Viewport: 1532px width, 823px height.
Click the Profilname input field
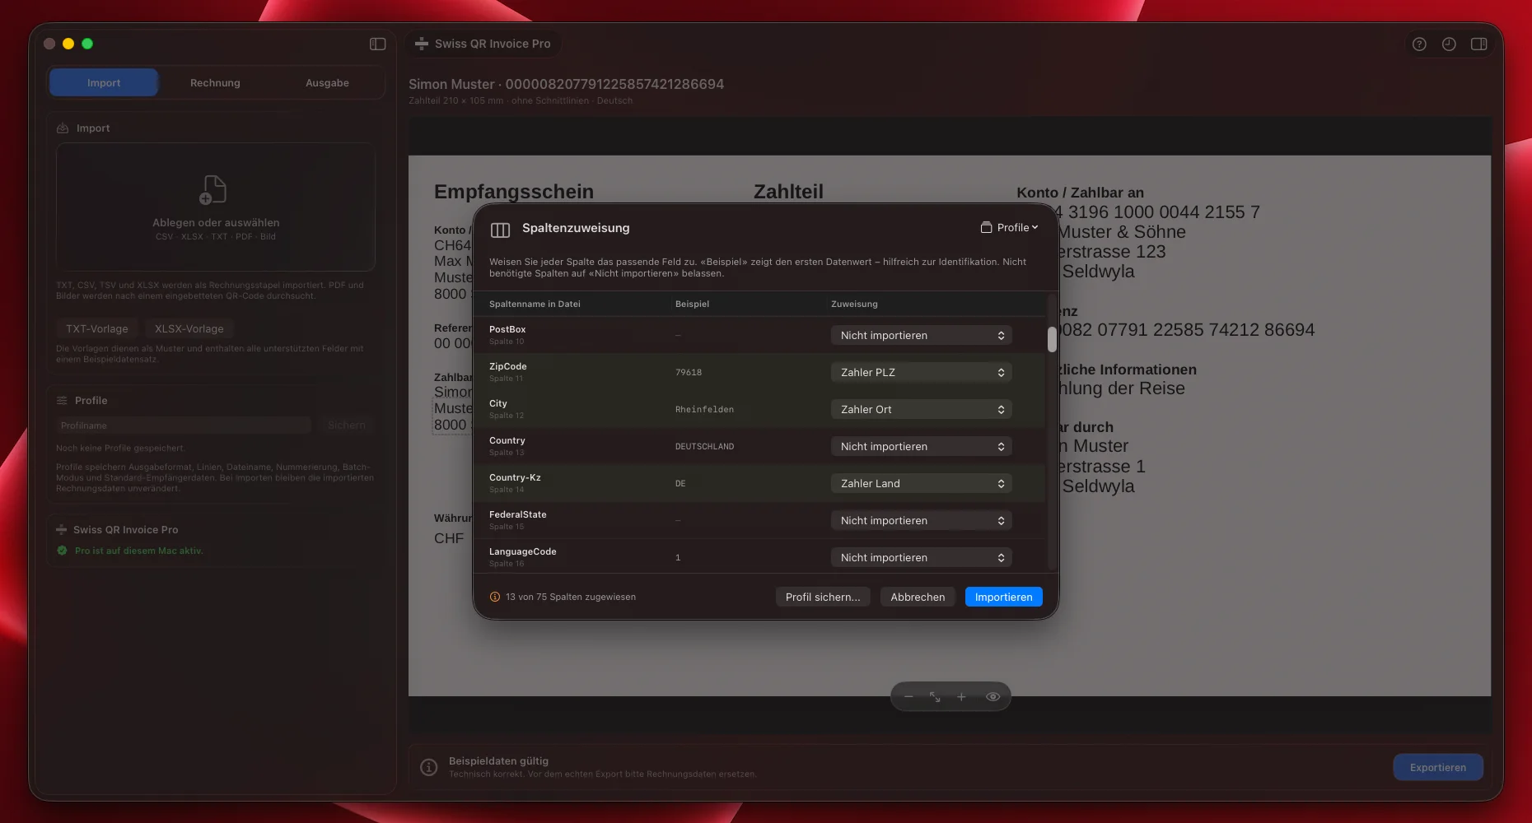coord(184,425)
